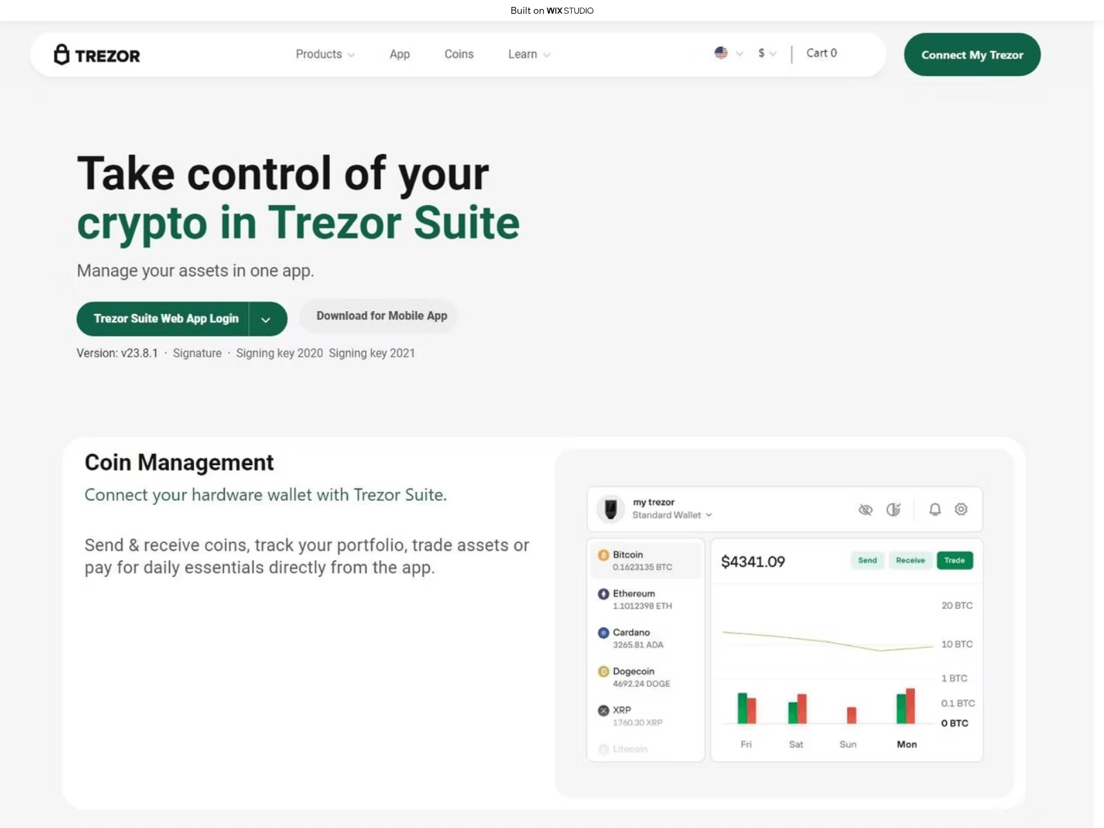1104x828 pixels.
Task: Click Connect My Trezor button
Action: coord(972,55)
